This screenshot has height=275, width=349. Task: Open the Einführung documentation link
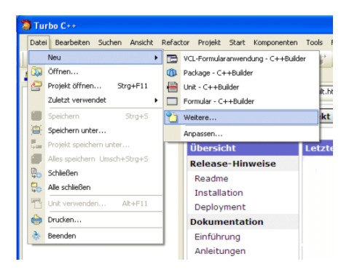pyautogui.click(x=217, y=236)
